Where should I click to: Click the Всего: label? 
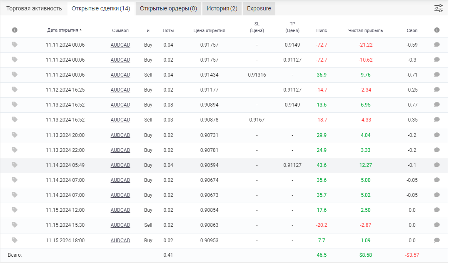coord(15,255)
